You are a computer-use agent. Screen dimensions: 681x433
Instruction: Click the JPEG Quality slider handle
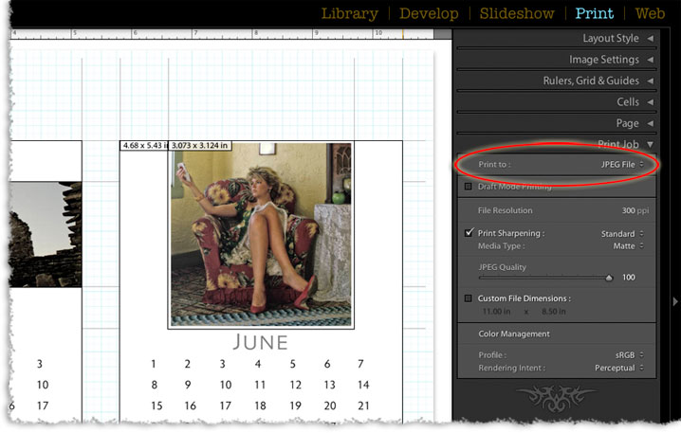pyautogui.click(x=608, y=279)
